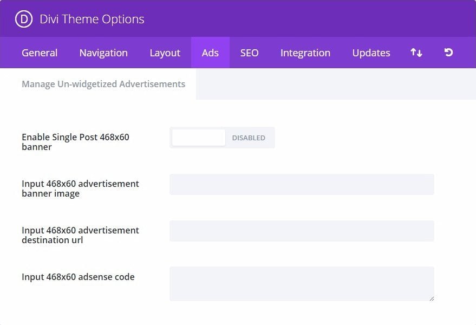Viewport: 476px width, 325px height.
Task: Switch to the Navigation tab
Action: (103, 53)
